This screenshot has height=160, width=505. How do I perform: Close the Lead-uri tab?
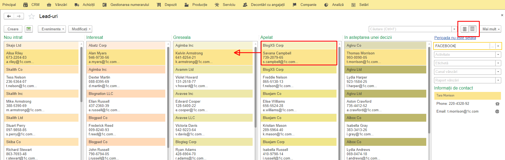tap(502, 15)
